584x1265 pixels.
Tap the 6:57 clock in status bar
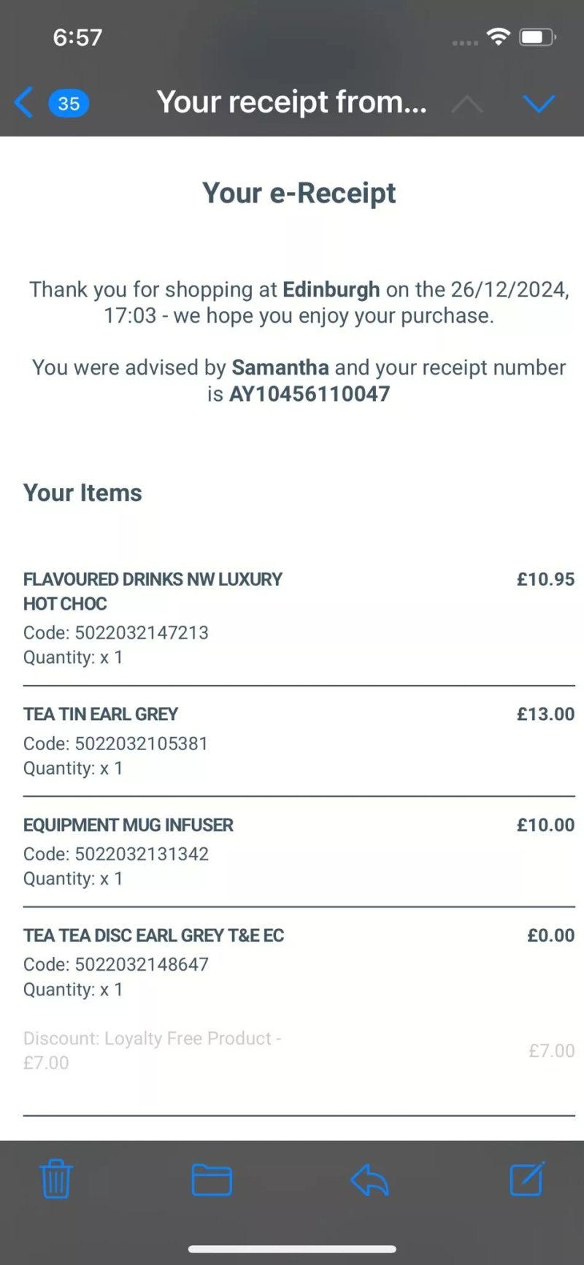[77, 37]
